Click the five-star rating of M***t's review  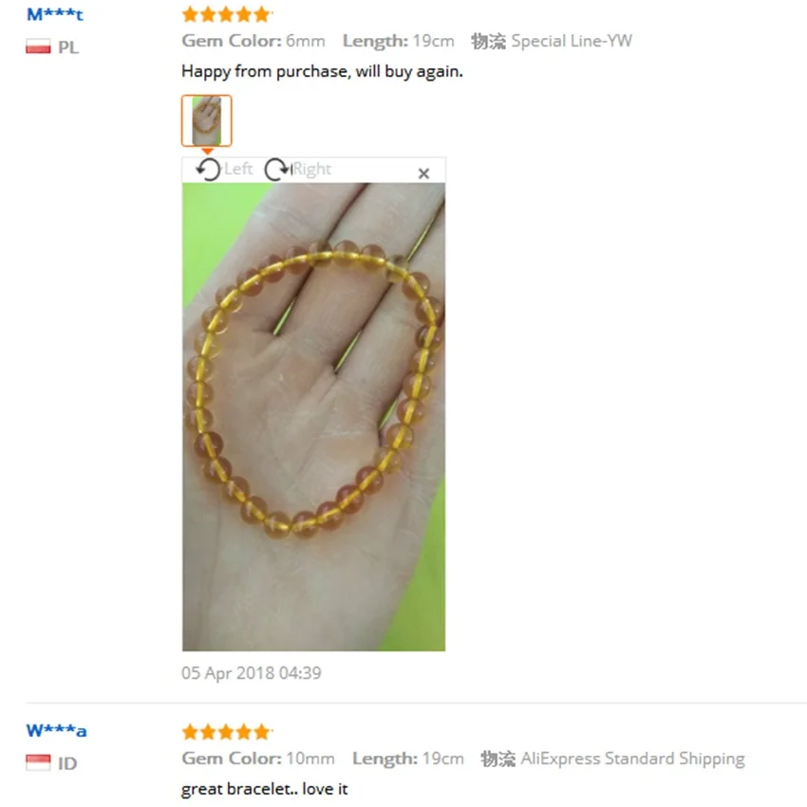[227, 14]
